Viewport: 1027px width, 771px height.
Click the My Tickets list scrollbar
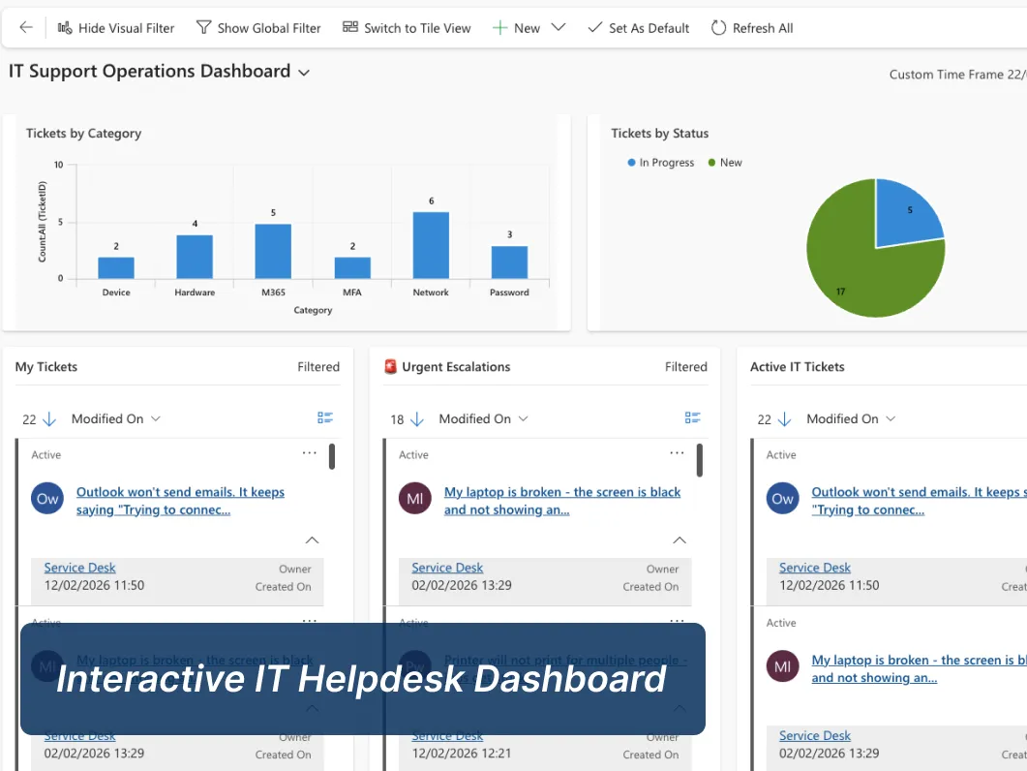[x=332, y=456]
